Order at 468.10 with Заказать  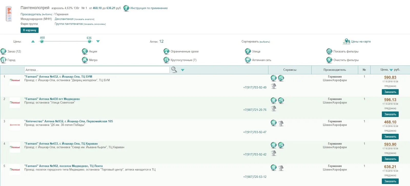(x=390, y=136)
